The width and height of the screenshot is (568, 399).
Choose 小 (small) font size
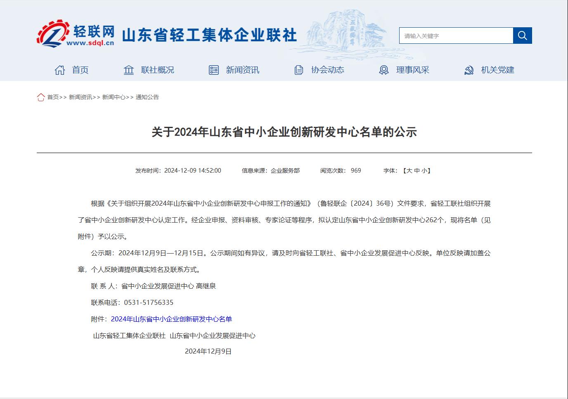(x=424, y=171)
